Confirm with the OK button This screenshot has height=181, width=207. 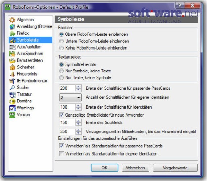(105, 168)
